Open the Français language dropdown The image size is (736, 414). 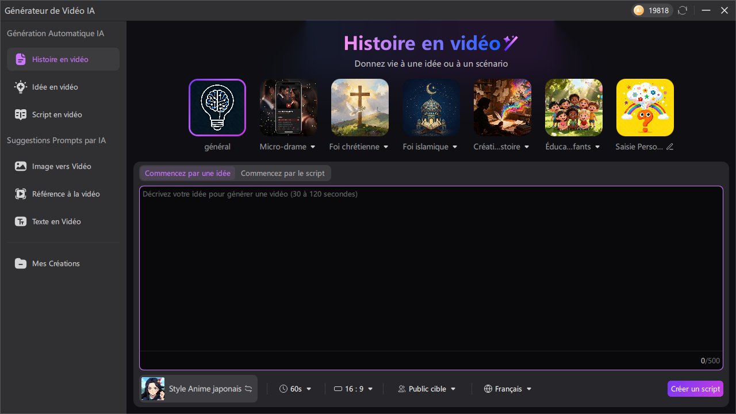tap(508, 389)
